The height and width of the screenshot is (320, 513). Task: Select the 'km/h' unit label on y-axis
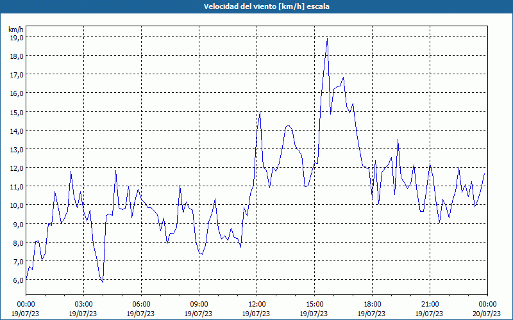16,29
